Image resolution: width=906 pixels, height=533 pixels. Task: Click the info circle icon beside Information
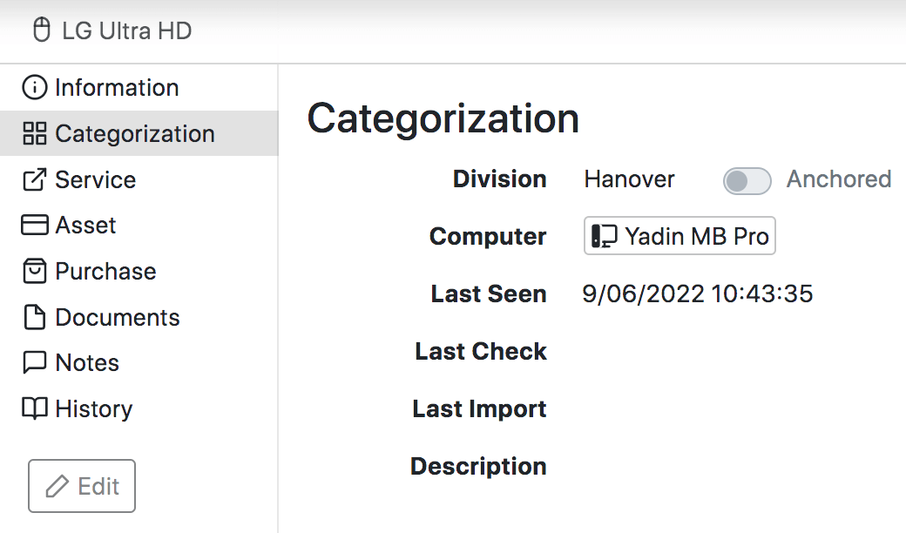tap(34, 87)
